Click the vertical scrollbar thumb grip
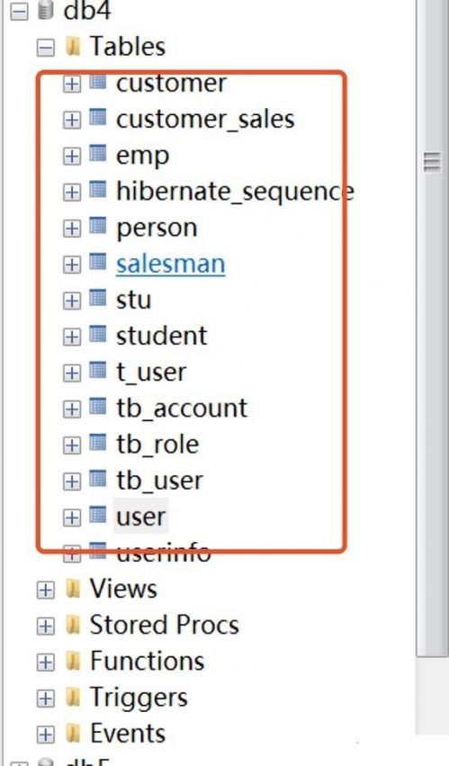Viewport: 449px width, 766px height. 432,162
